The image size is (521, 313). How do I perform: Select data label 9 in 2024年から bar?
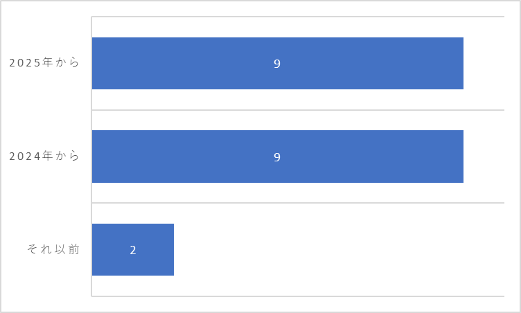[277, 156]
